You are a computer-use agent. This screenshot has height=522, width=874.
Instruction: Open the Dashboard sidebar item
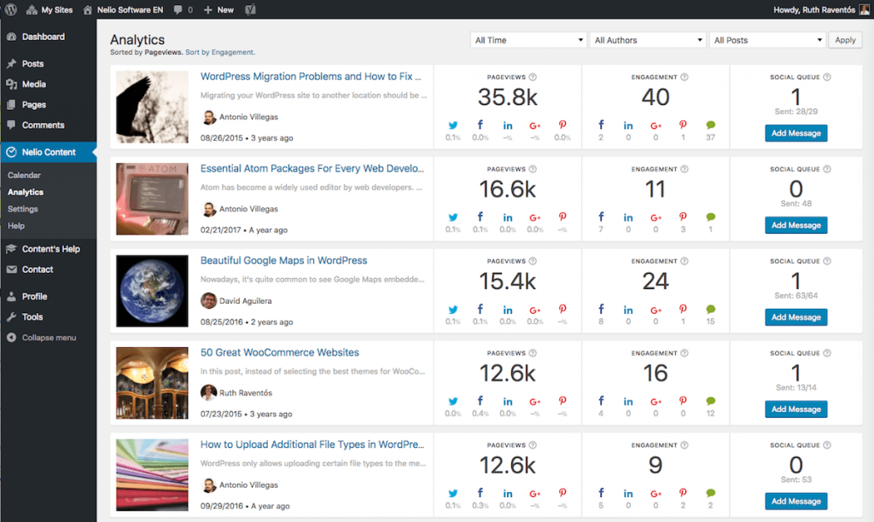(43, 37)
